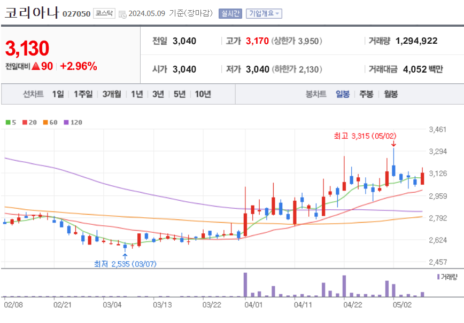Click the 코스닥 market badge
The image size is (464, 323).
104,13
